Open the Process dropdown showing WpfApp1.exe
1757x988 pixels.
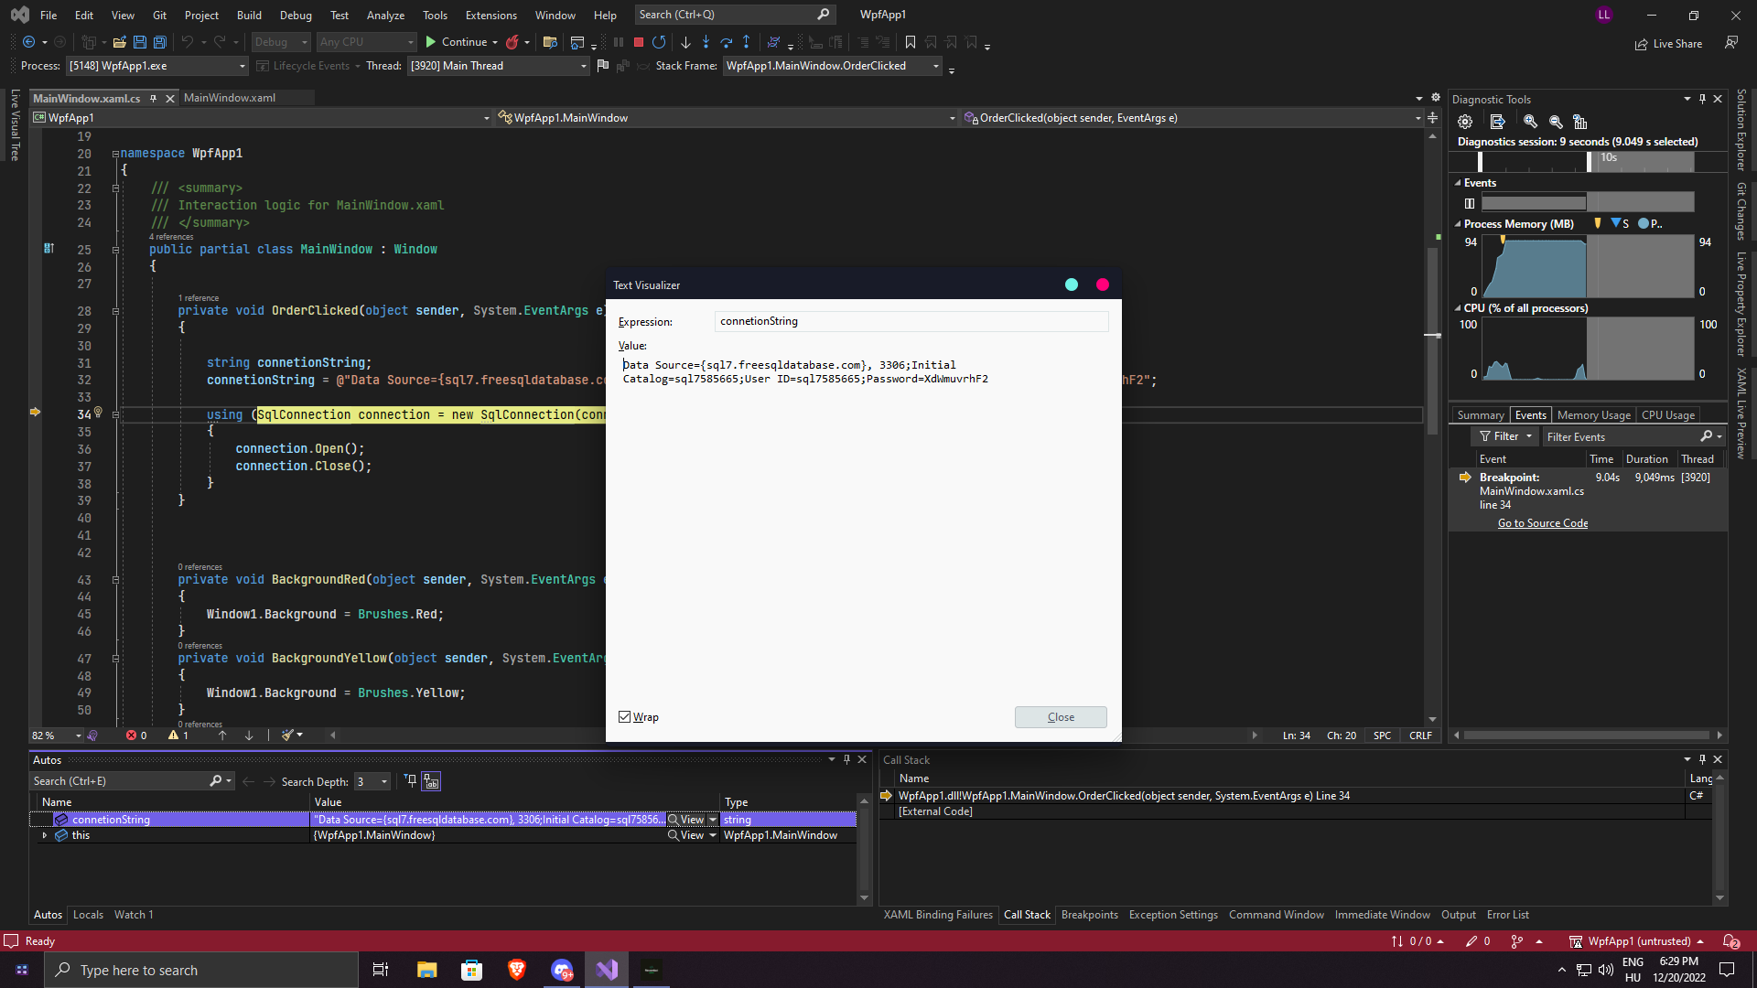click(156, 66)
